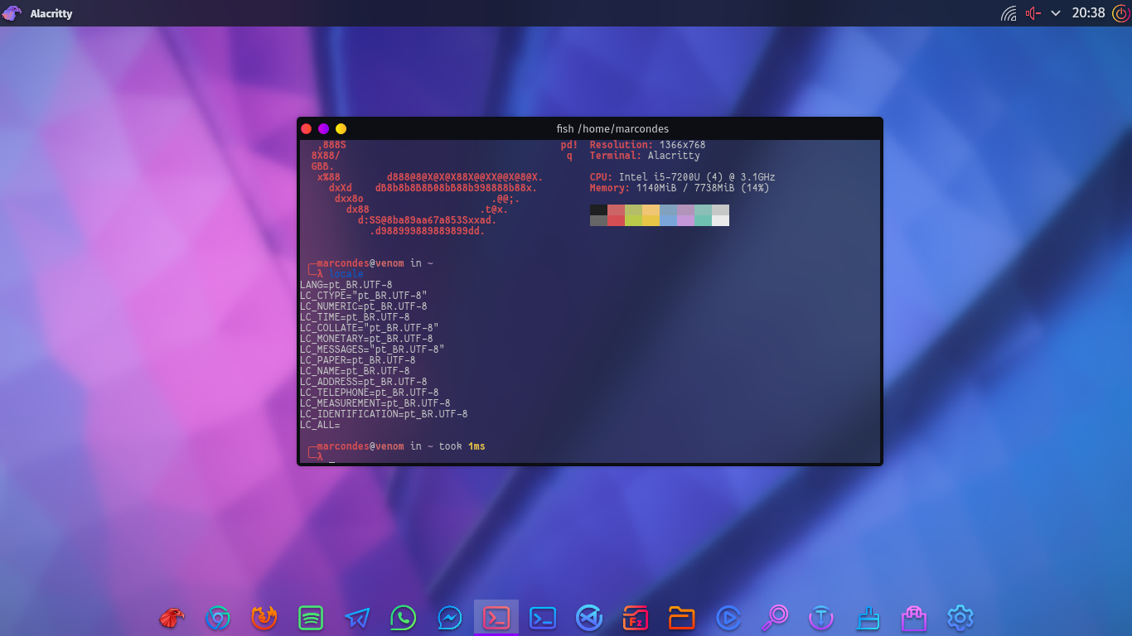Click the LC_MEASUREMENT output line
The image size is (1132, 636).
point(375,403)
